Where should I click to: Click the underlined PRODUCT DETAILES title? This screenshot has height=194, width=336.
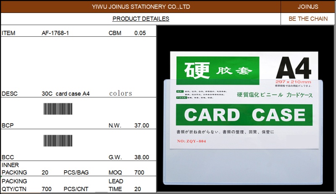pyautogui.click(x=141, y=19)
